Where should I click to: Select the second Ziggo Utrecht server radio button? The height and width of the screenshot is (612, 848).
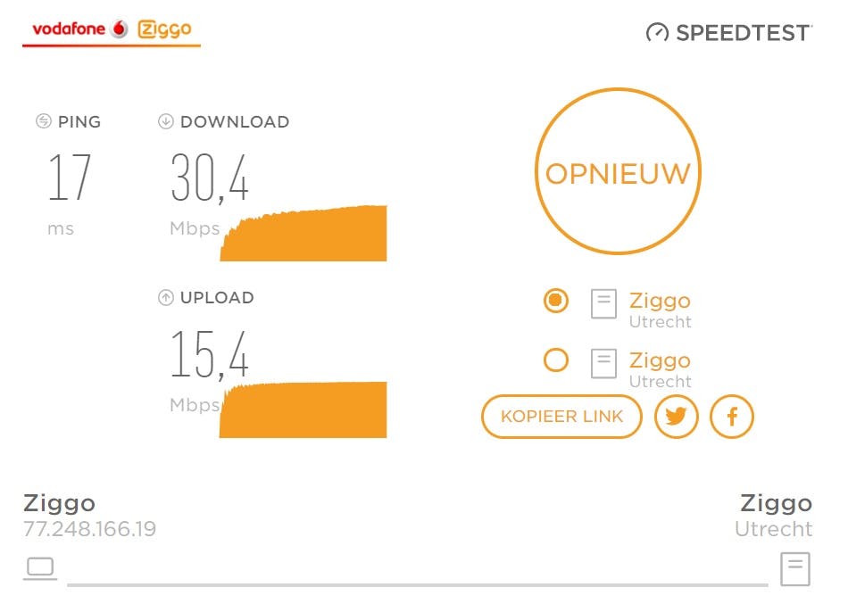tap(554, 360)
